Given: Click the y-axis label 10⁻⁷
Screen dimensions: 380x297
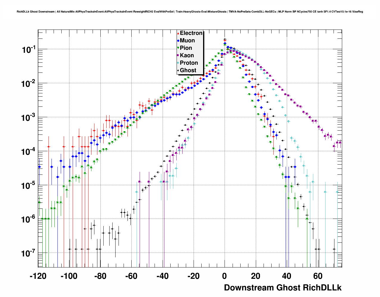Looking at the screenshot, I should (29, 254).
